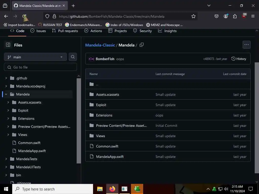Open the Security tab
The height and width of the screenshot is (194, 259).
click(143, 31)
